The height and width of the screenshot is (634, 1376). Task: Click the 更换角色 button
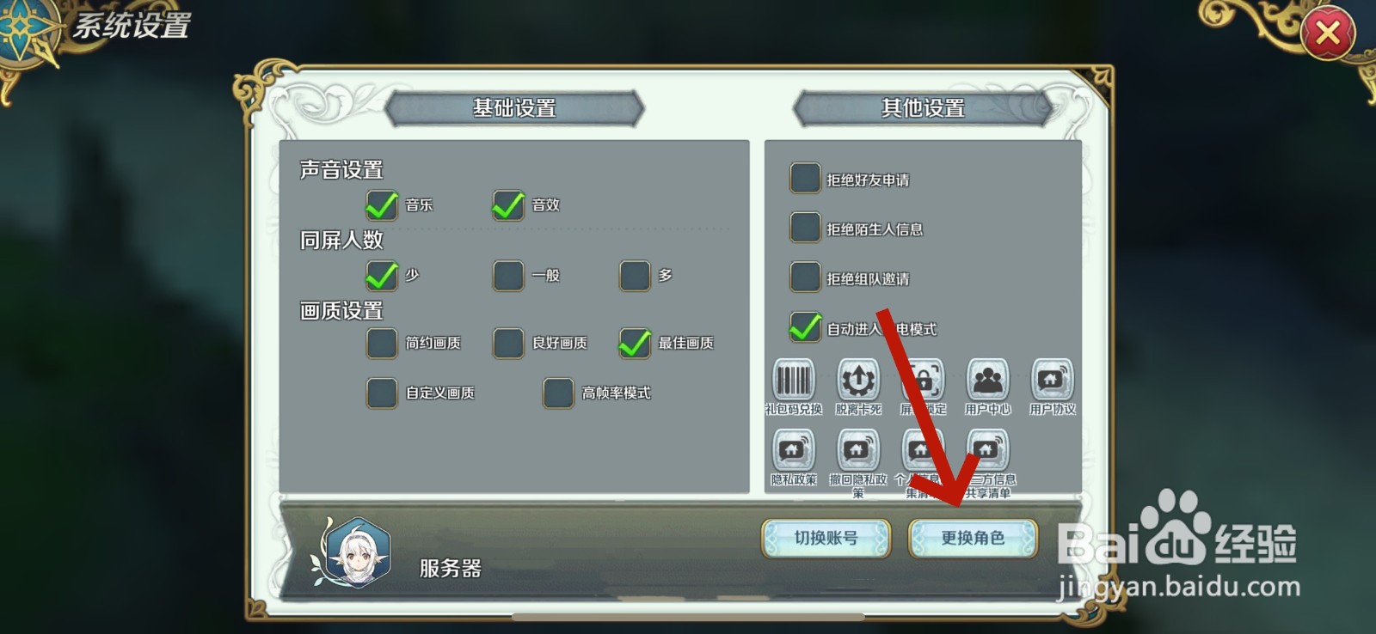point(973,539)
